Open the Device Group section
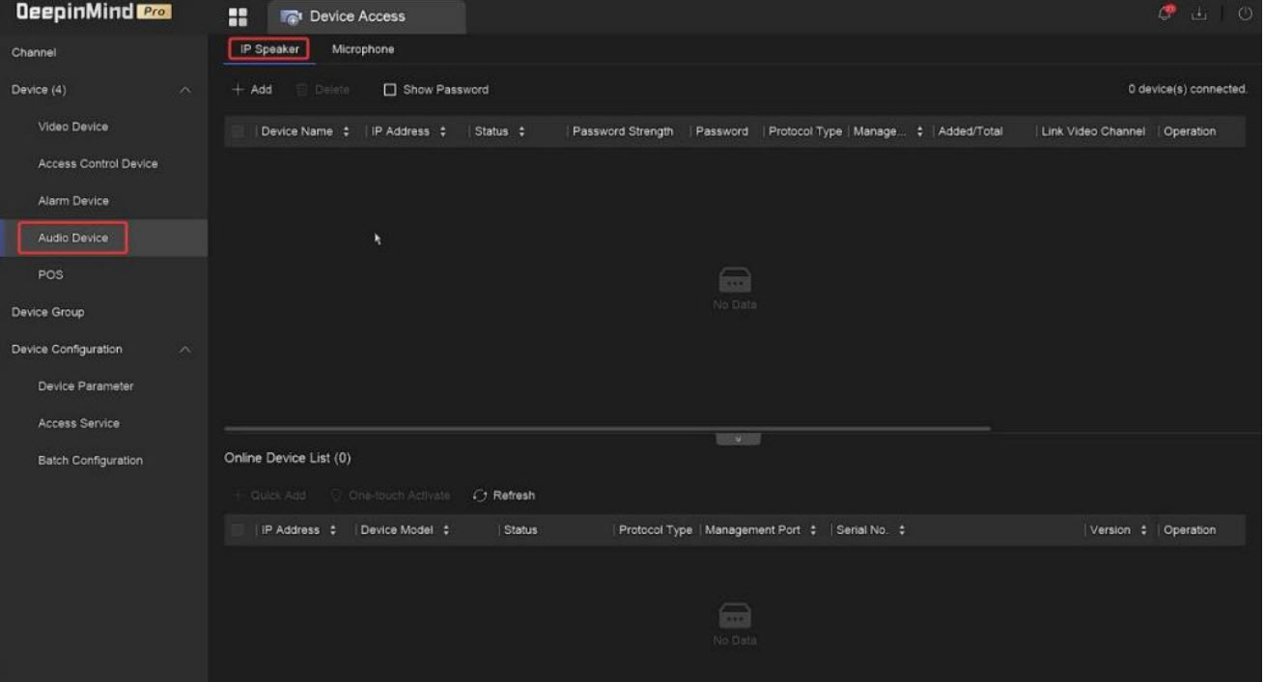Screen dimensions: 1265x682 coord(47,312)
